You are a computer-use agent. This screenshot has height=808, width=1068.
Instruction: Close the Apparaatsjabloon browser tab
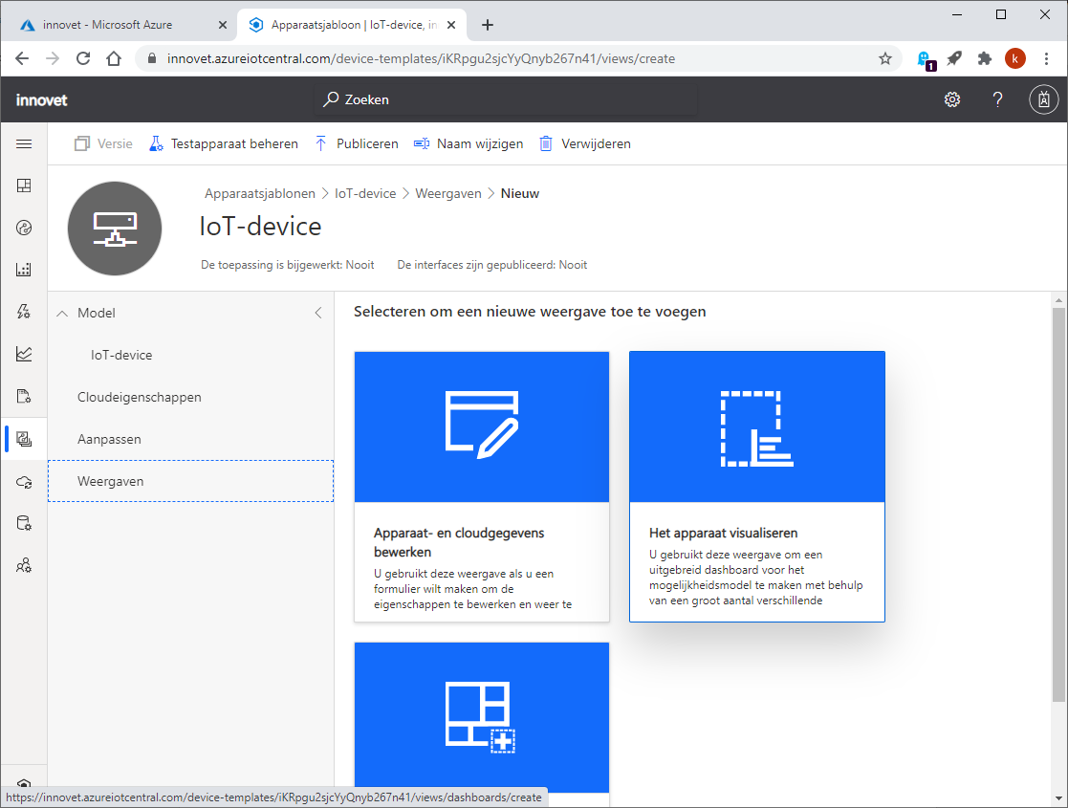(451, 25)
